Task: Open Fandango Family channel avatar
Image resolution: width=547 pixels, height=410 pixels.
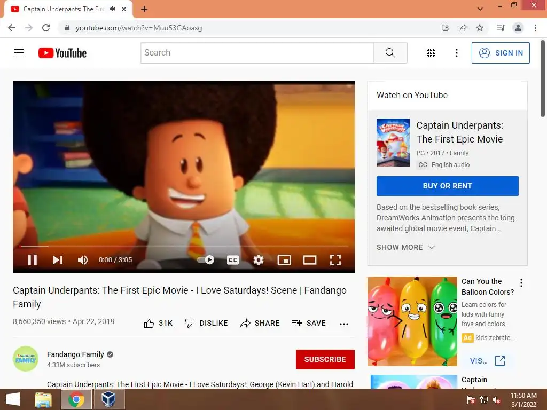Action: (26, 359)
